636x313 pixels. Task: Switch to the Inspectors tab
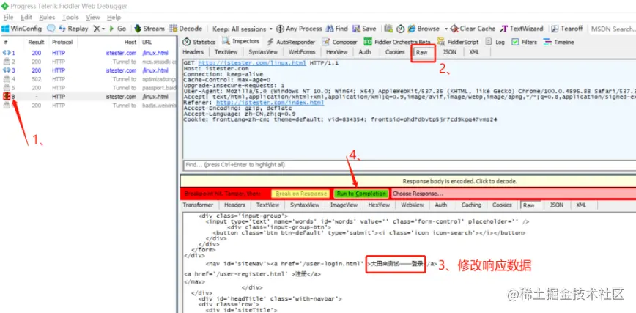240,41
